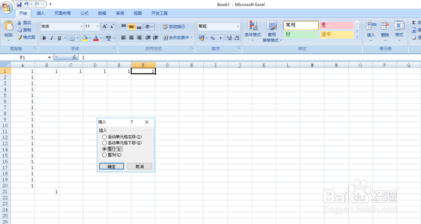Open alignment dialog launcher

pos(192,48)
